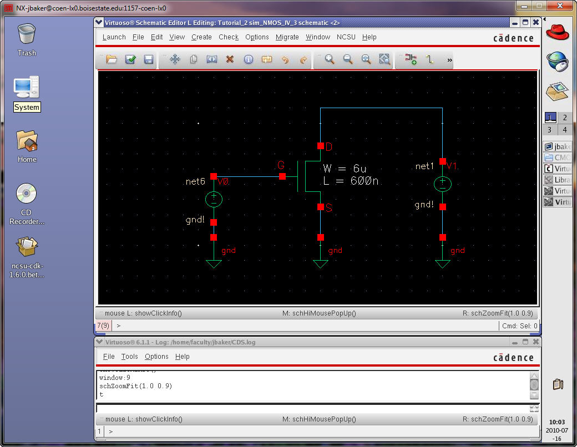Expand the toolbar overflow chevron

coord(449,59)
